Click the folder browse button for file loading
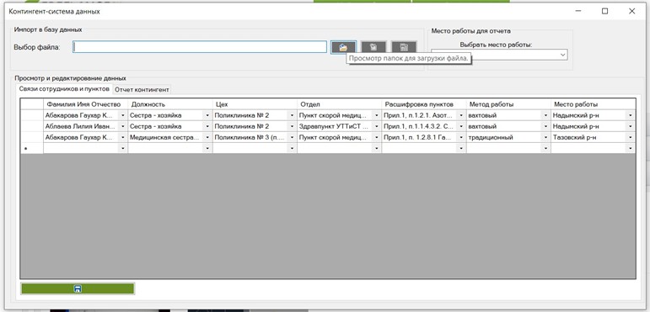 click(343, 47)
